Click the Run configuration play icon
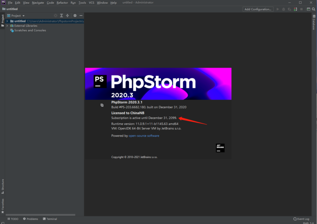The height and width of the screenshot is (224, 317). (x=277, y=9)
